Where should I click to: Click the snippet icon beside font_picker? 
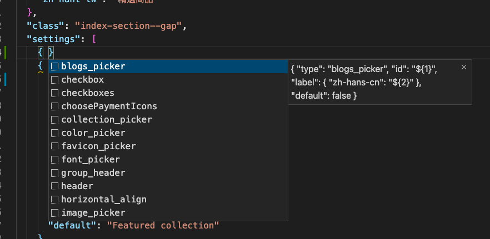(54, 160)
